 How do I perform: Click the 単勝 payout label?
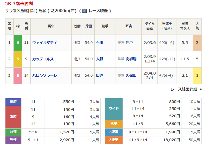[x=13, y=102]
